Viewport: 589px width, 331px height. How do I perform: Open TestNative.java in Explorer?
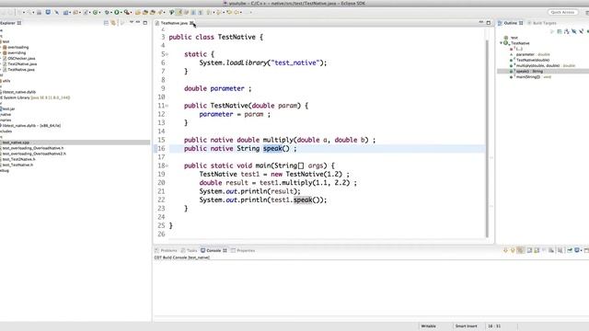point(18,70)
